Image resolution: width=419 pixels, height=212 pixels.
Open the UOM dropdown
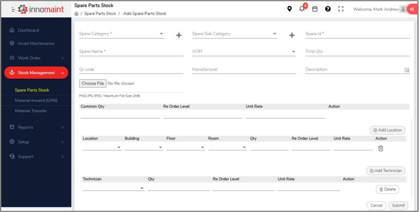click(244, 52)
